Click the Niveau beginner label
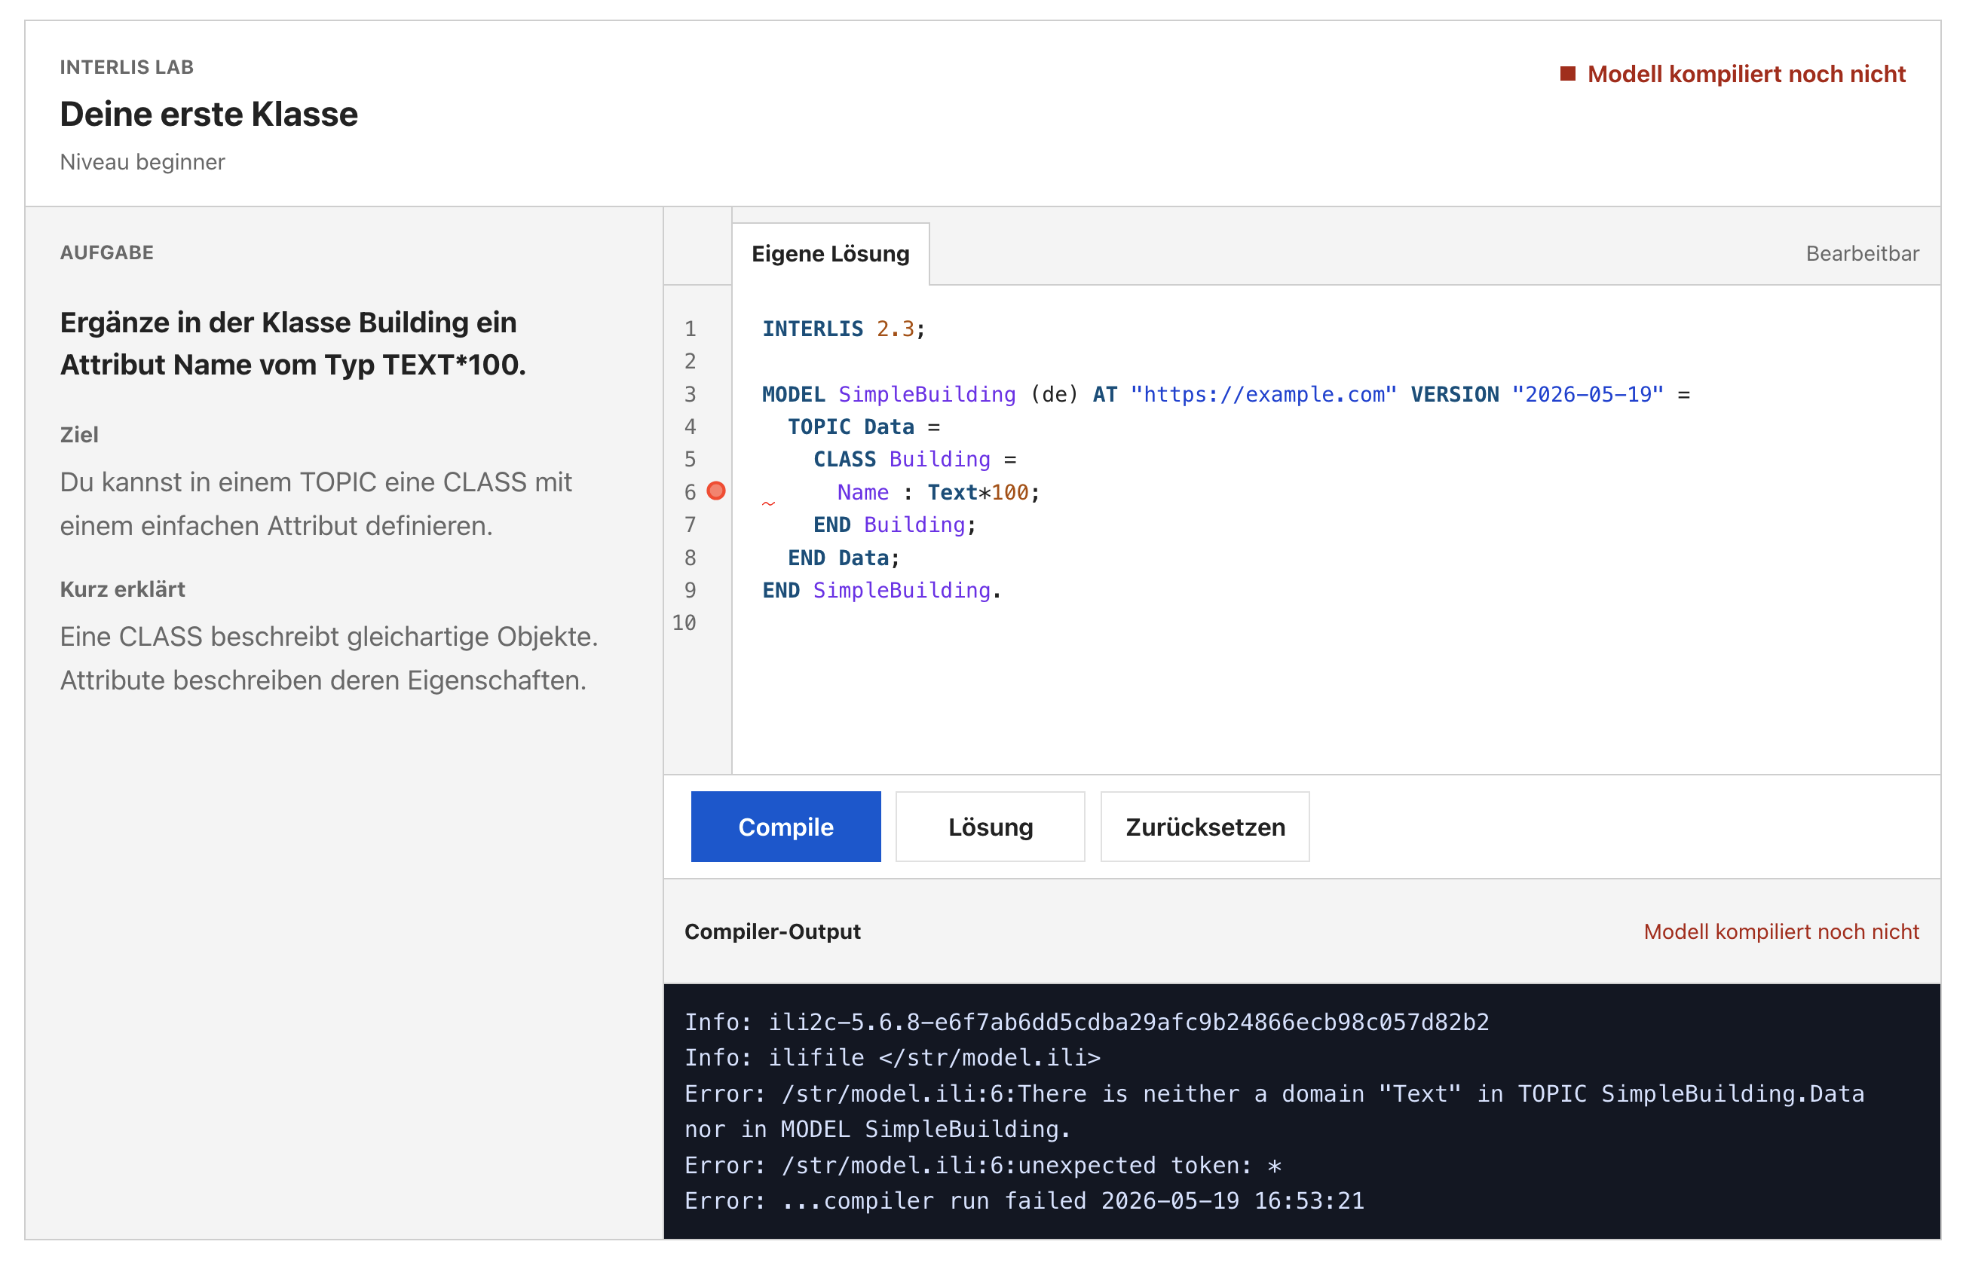1966x1272 pixels. coord(142,162)
